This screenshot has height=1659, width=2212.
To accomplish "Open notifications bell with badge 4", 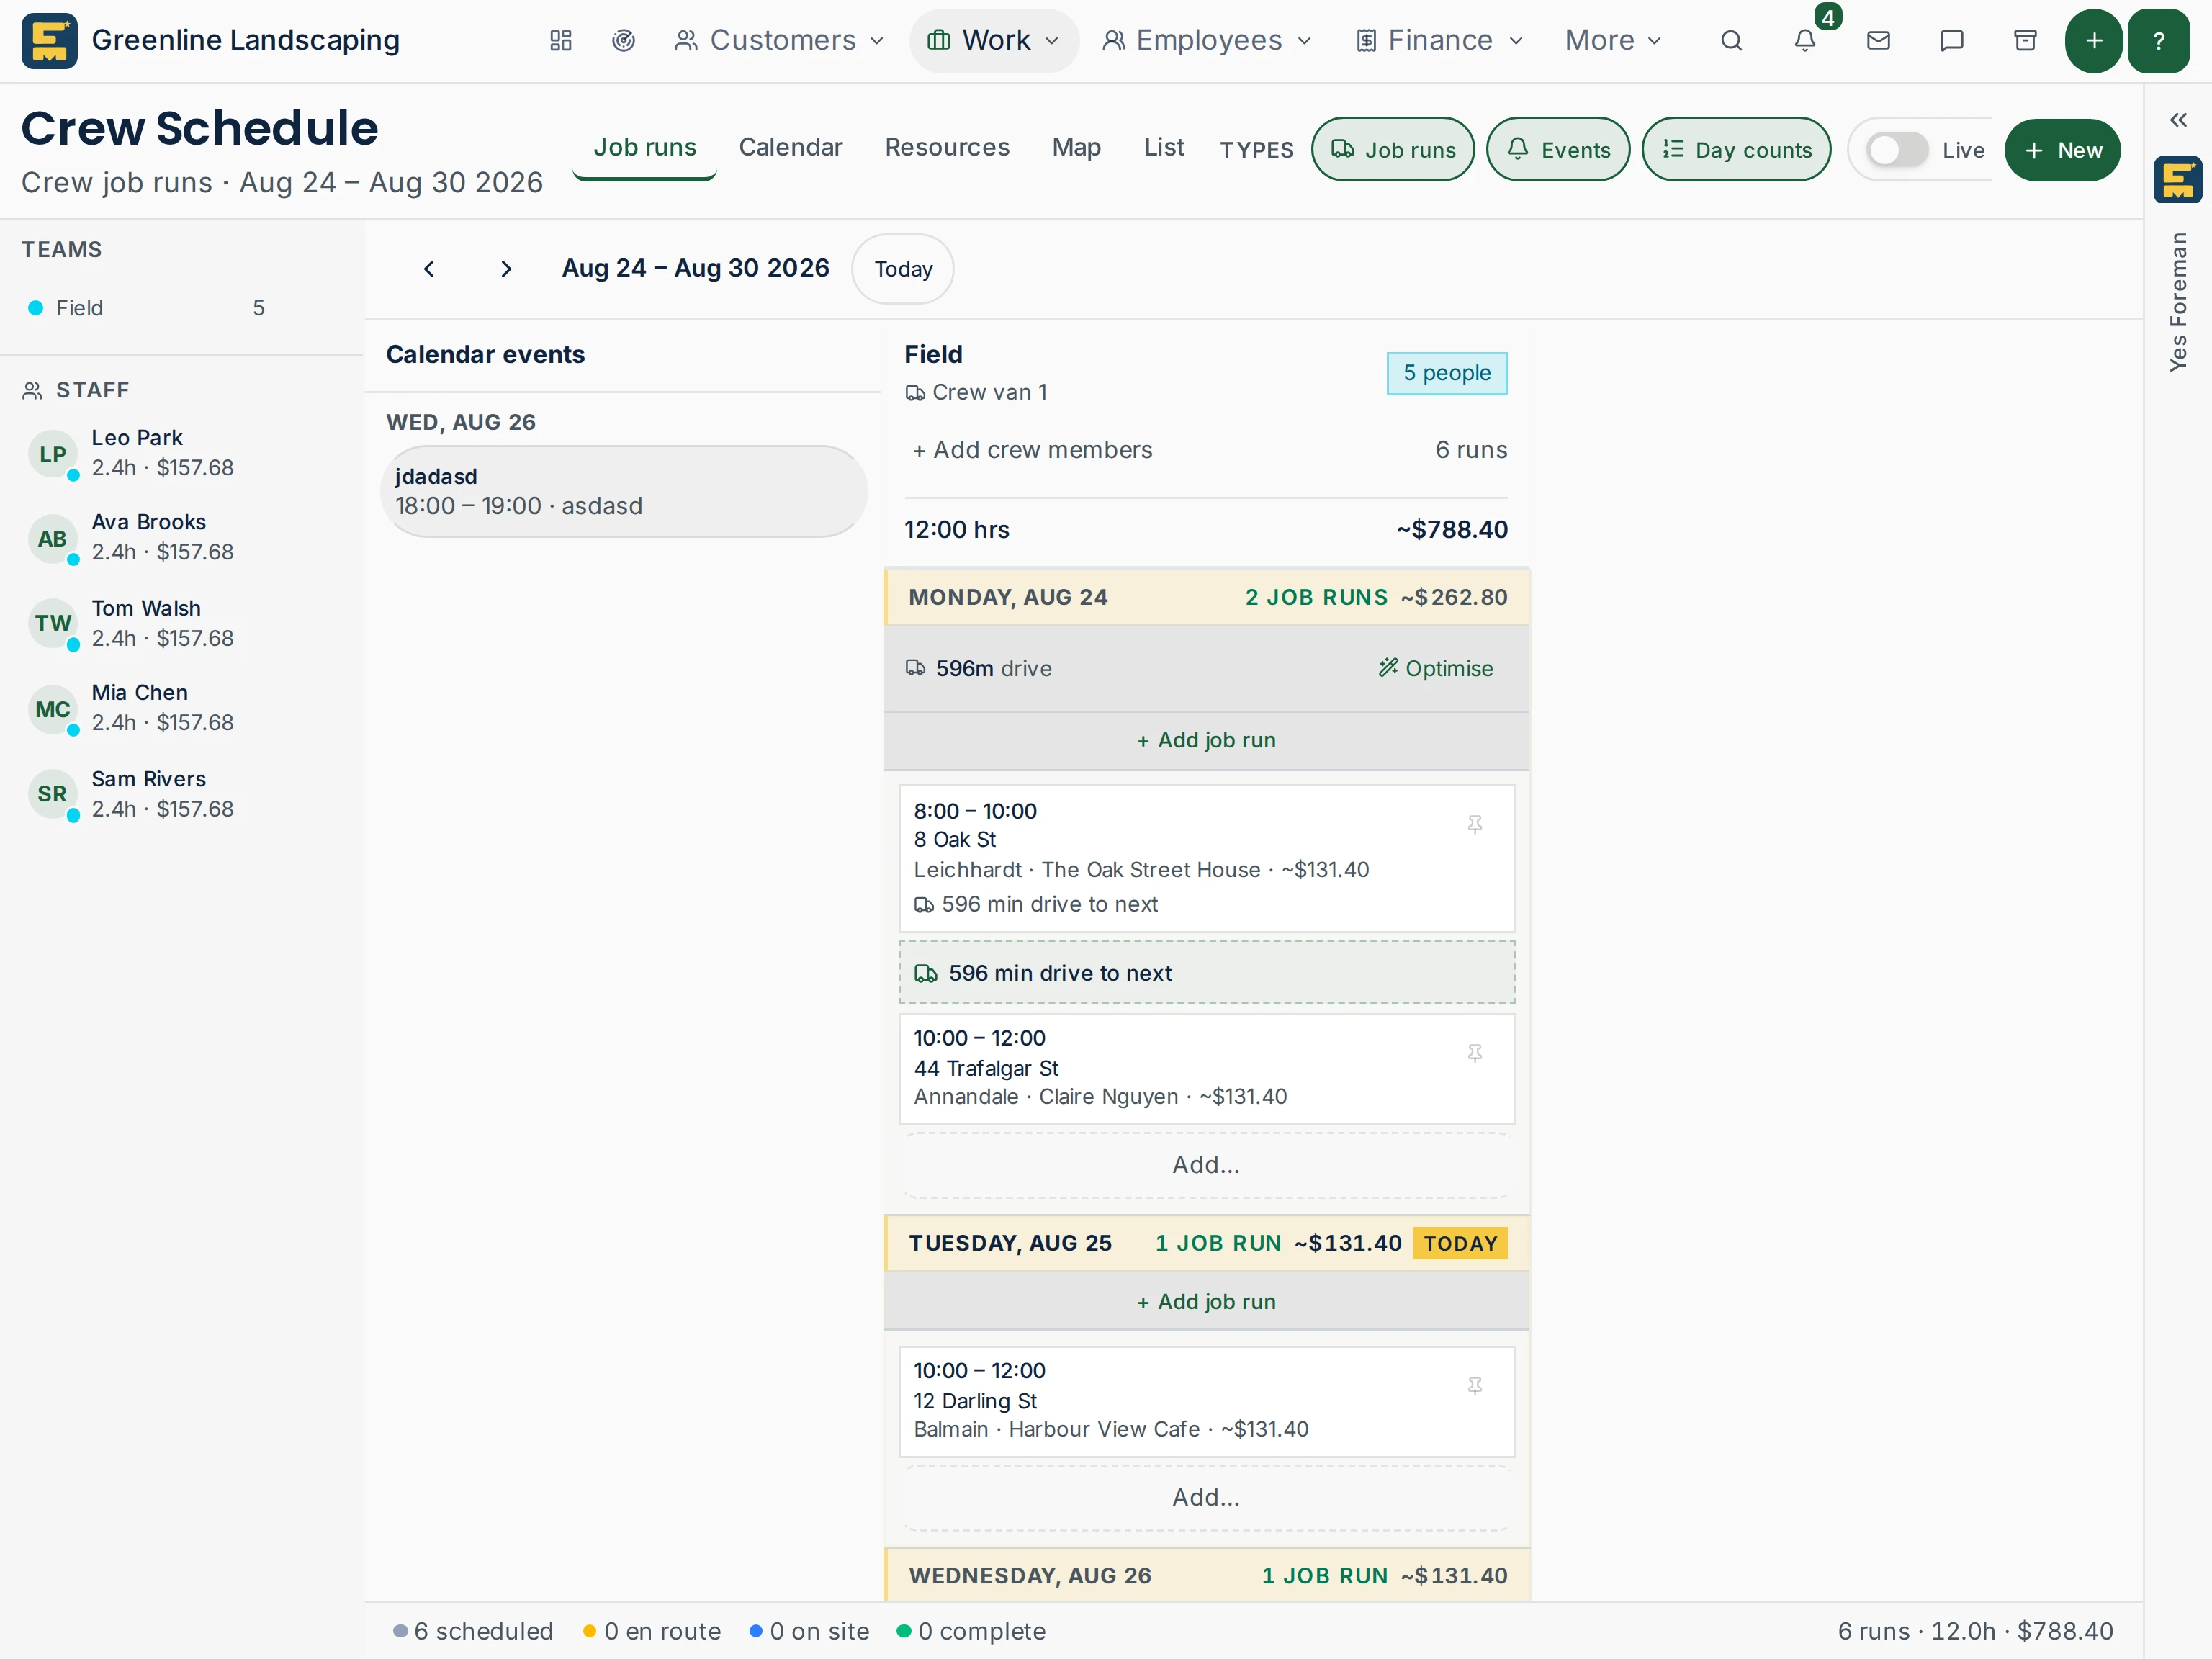I will click(x=1805, y=40).
